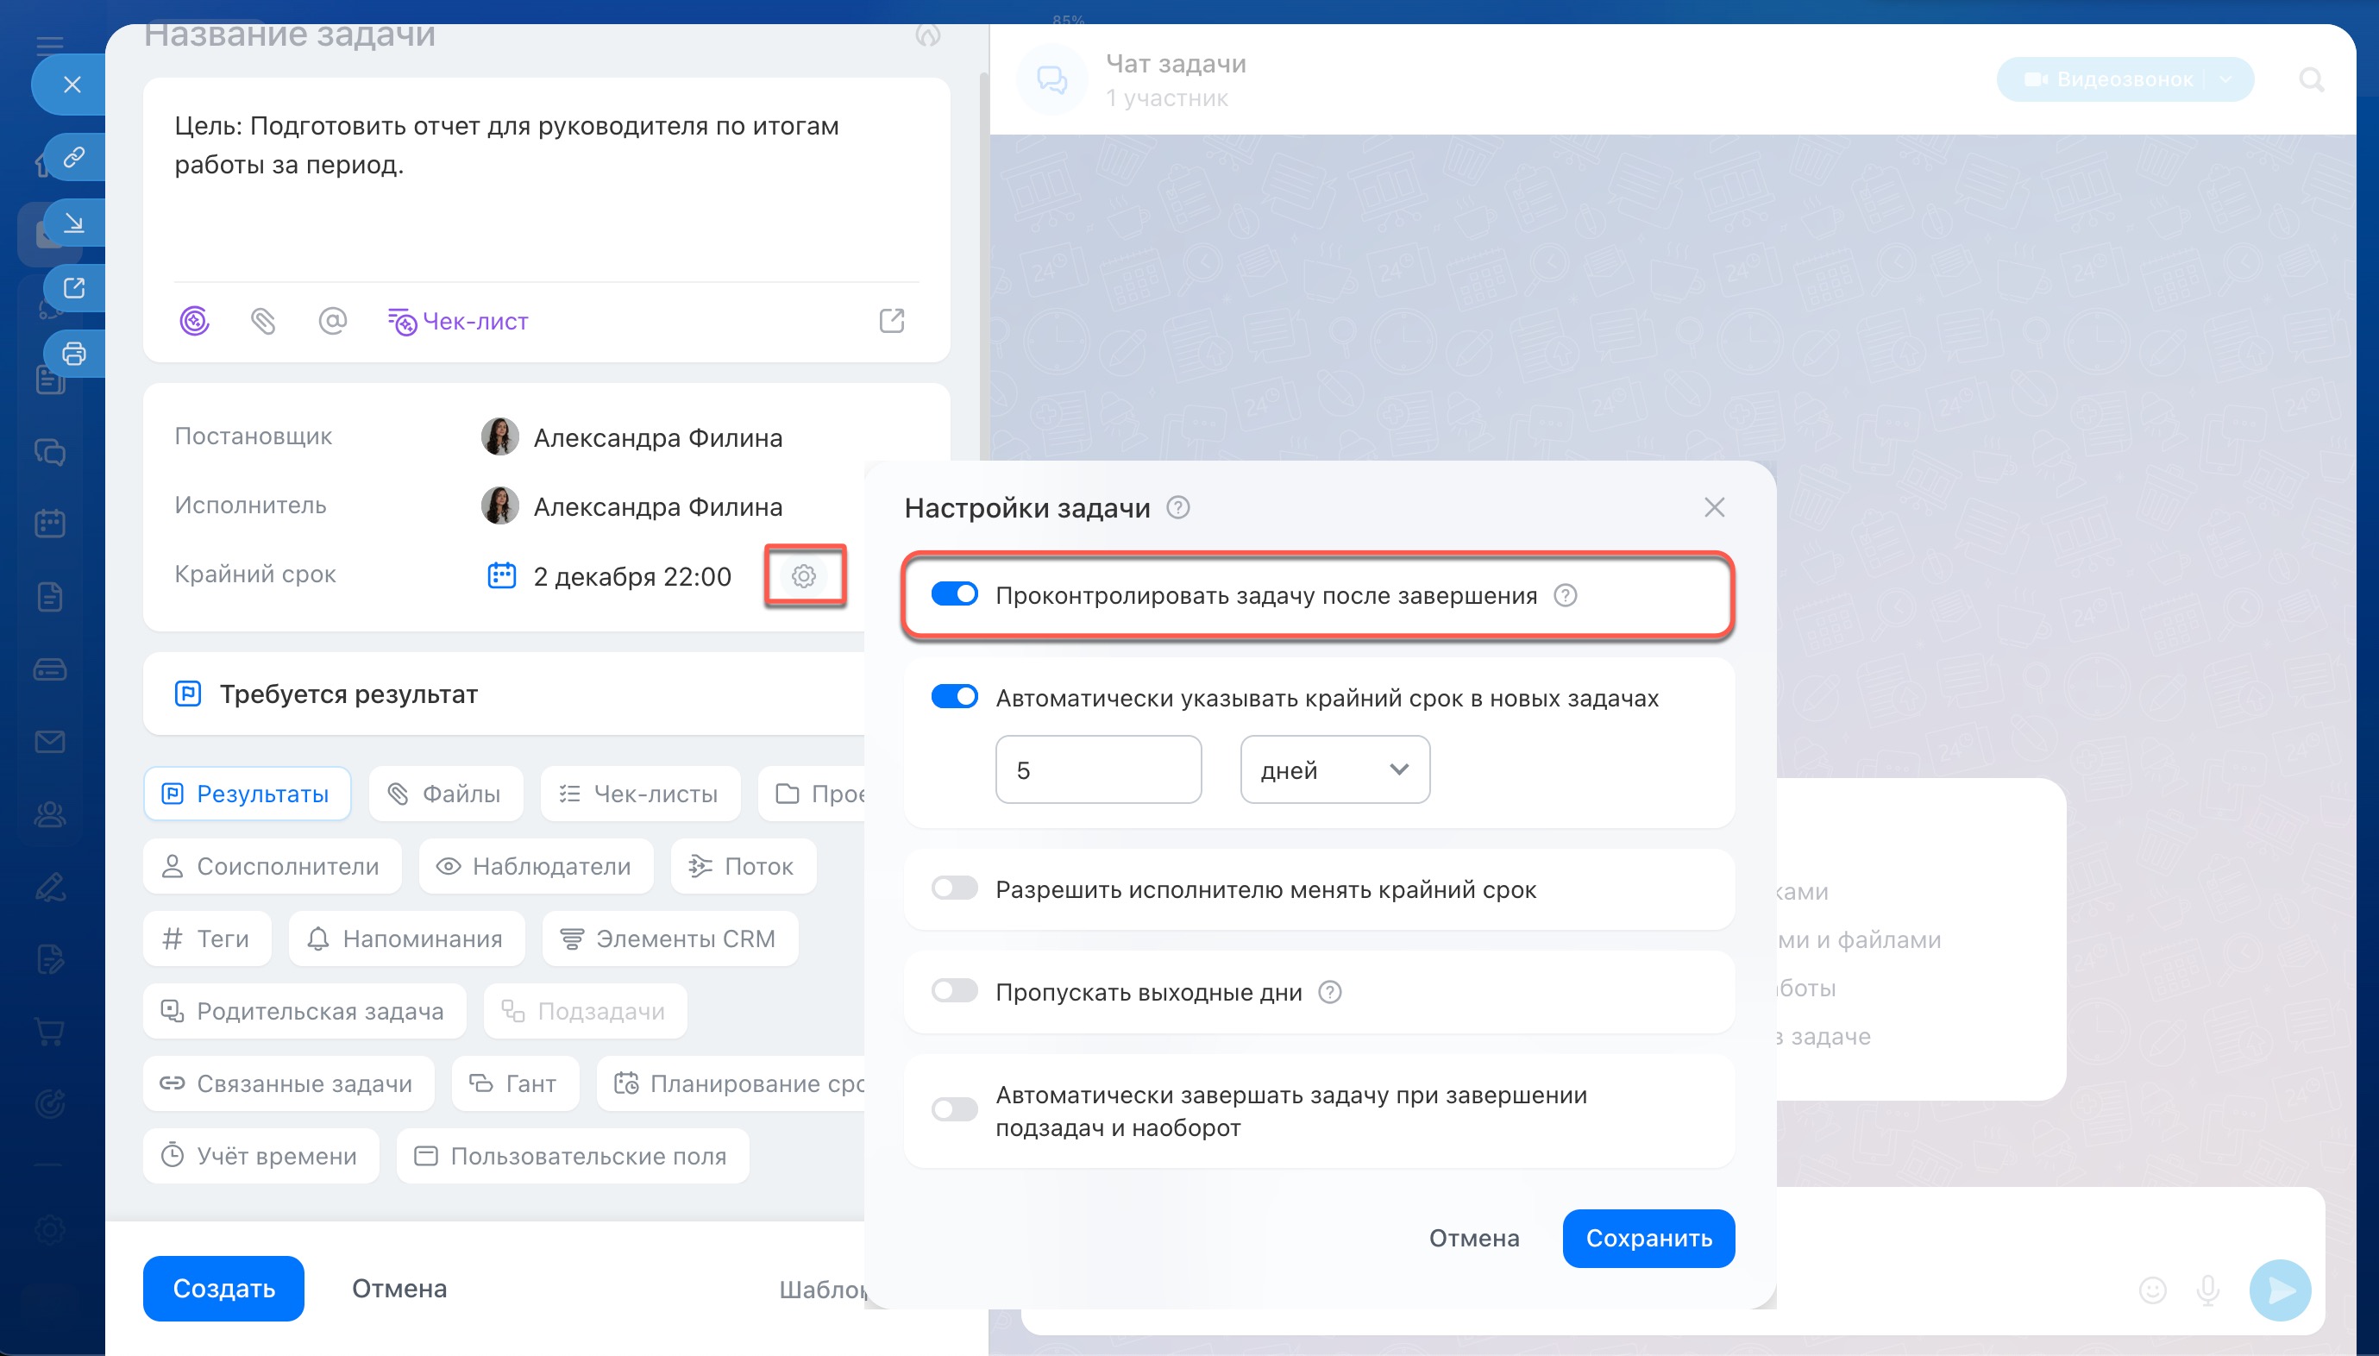This screenshot has width=2379, height=1356.
Task: Turn on auto-complete task with subtasks toggle
Action: pyautogui.click(x=954, y=1109)
